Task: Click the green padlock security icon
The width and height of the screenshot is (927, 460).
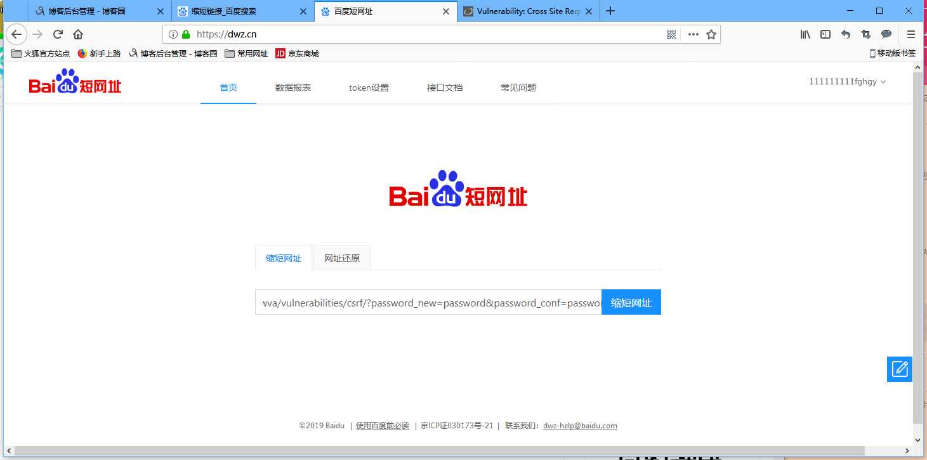Action: 186,35
